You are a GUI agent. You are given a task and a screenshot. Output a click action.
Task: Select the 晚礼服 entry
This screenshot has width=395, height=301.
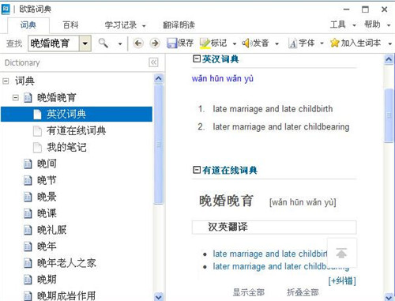tap(51, 230)
